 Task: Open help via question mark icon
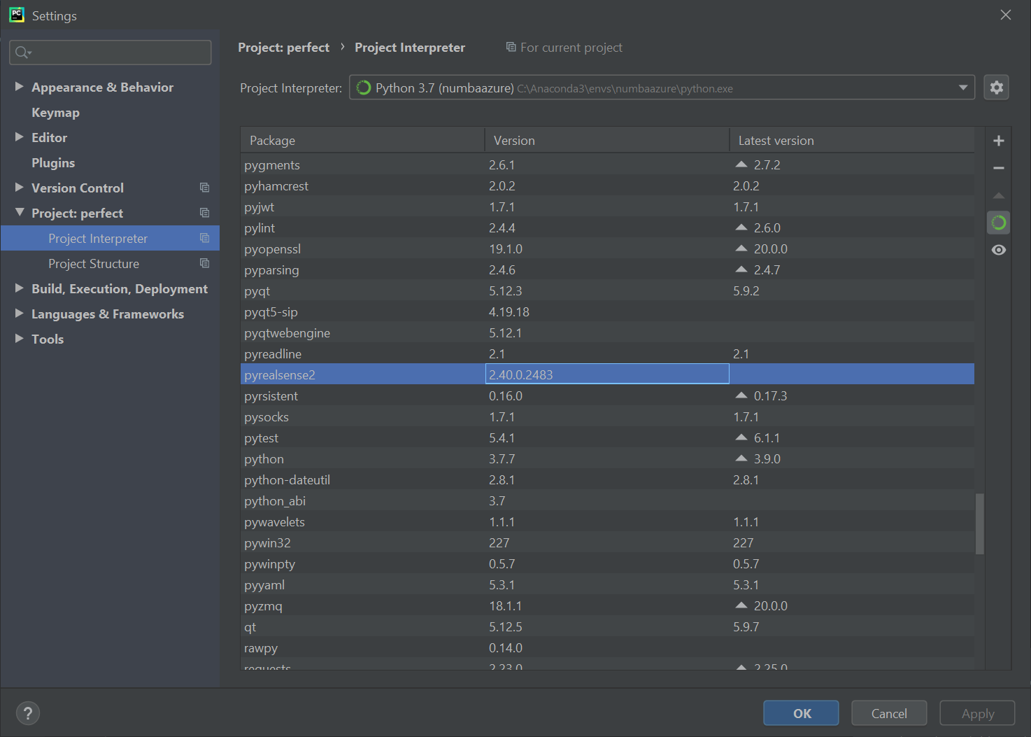28,713
